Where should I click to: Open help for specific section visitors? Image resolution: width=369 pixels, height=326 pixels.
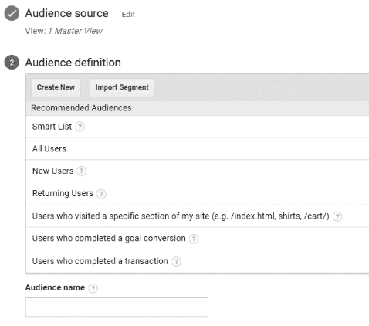(337, 216)
